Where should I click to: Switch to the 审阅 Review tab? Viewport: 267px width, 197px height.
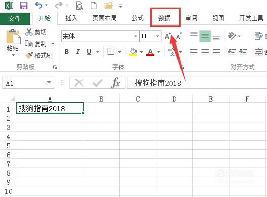click(x=191, y=18)
